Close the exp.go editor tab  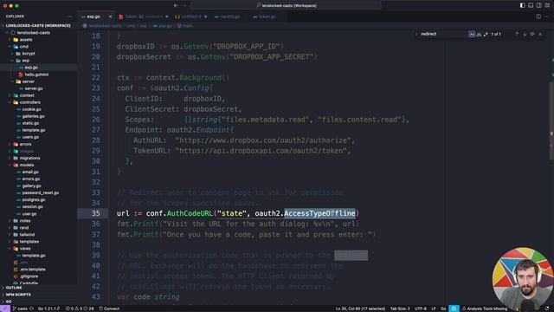(x=110, y=16)
